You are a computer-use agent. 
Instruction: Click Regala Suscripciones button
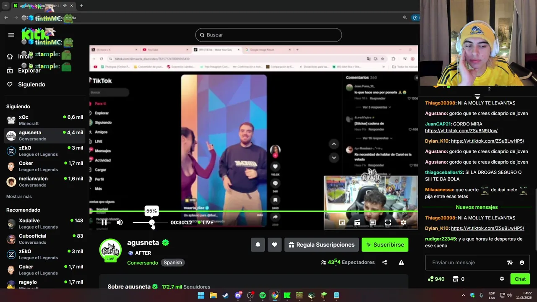tap(321, 245)
